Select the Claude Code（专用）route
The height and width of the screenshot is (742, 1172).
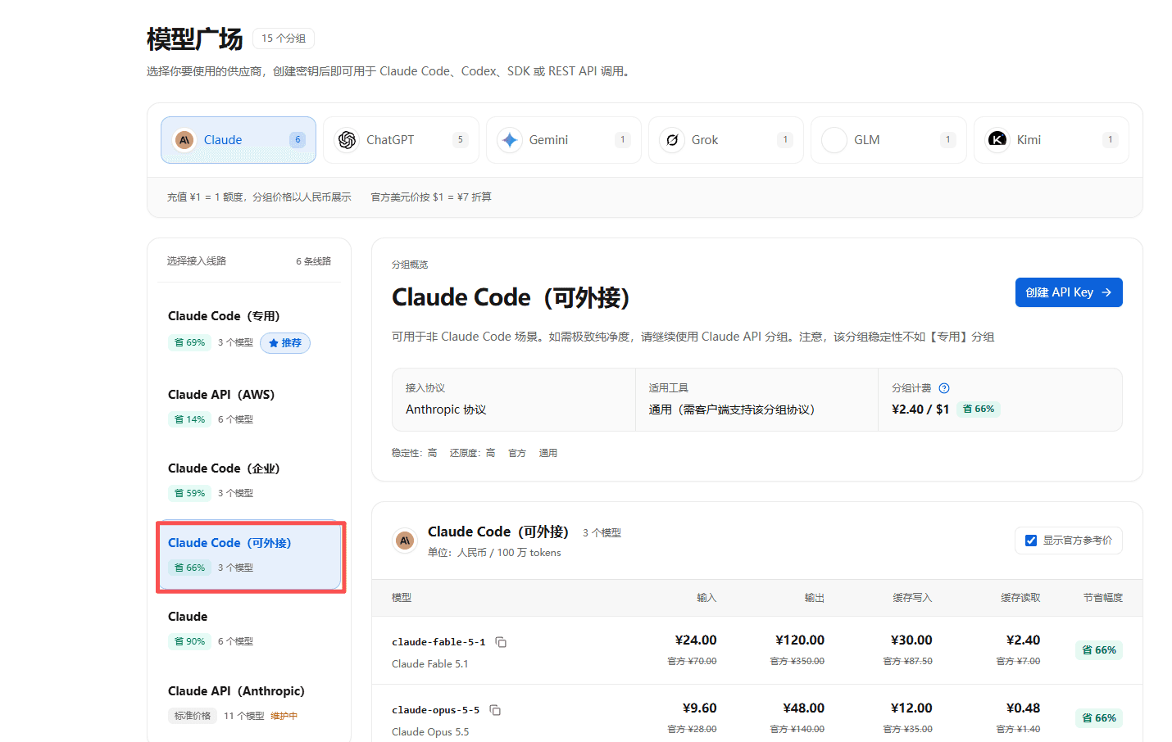pos(249,328)
